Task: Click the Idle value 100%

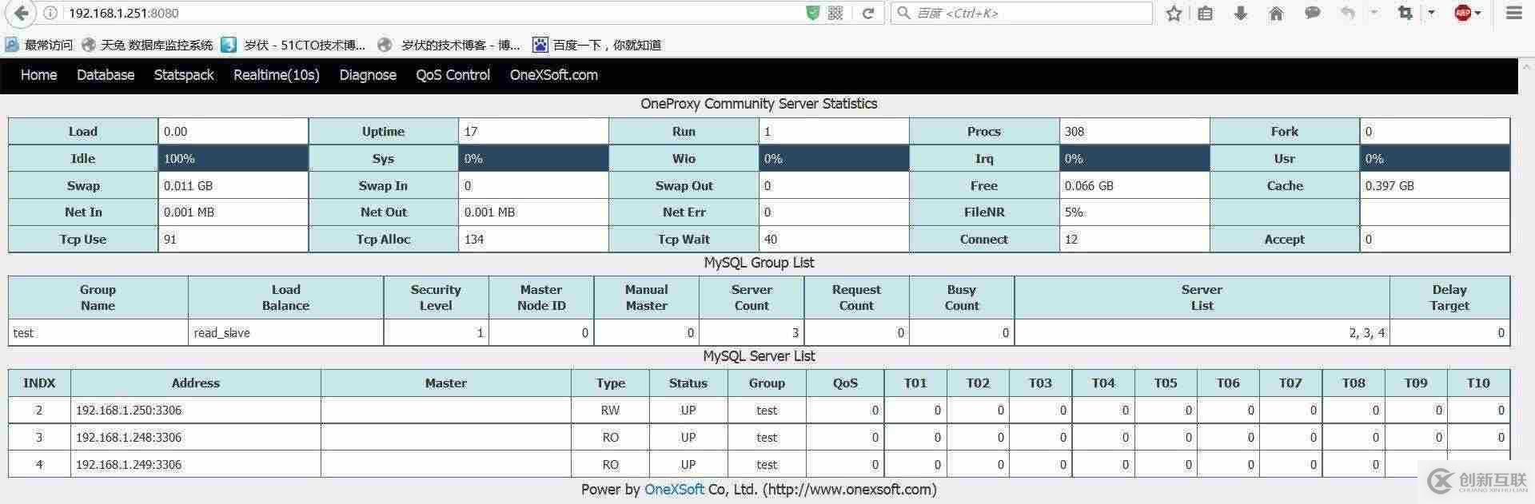Action: 233,159
